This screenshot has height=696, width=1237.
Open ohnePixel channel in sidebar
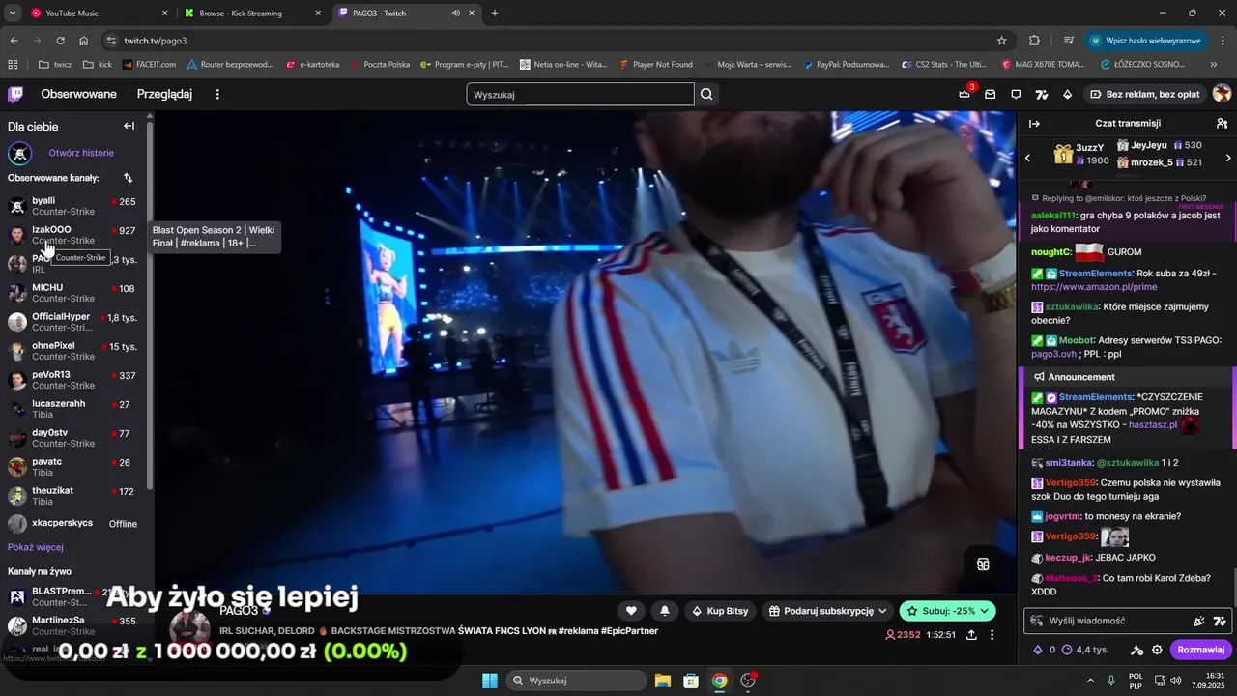coord(75,351)
